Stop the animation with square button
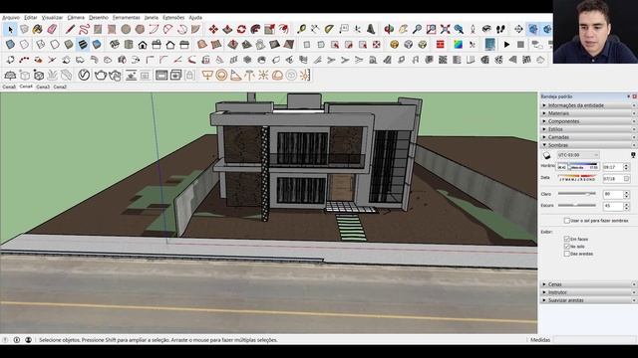The width and height of the screenshot is (638, 358). 520,45
